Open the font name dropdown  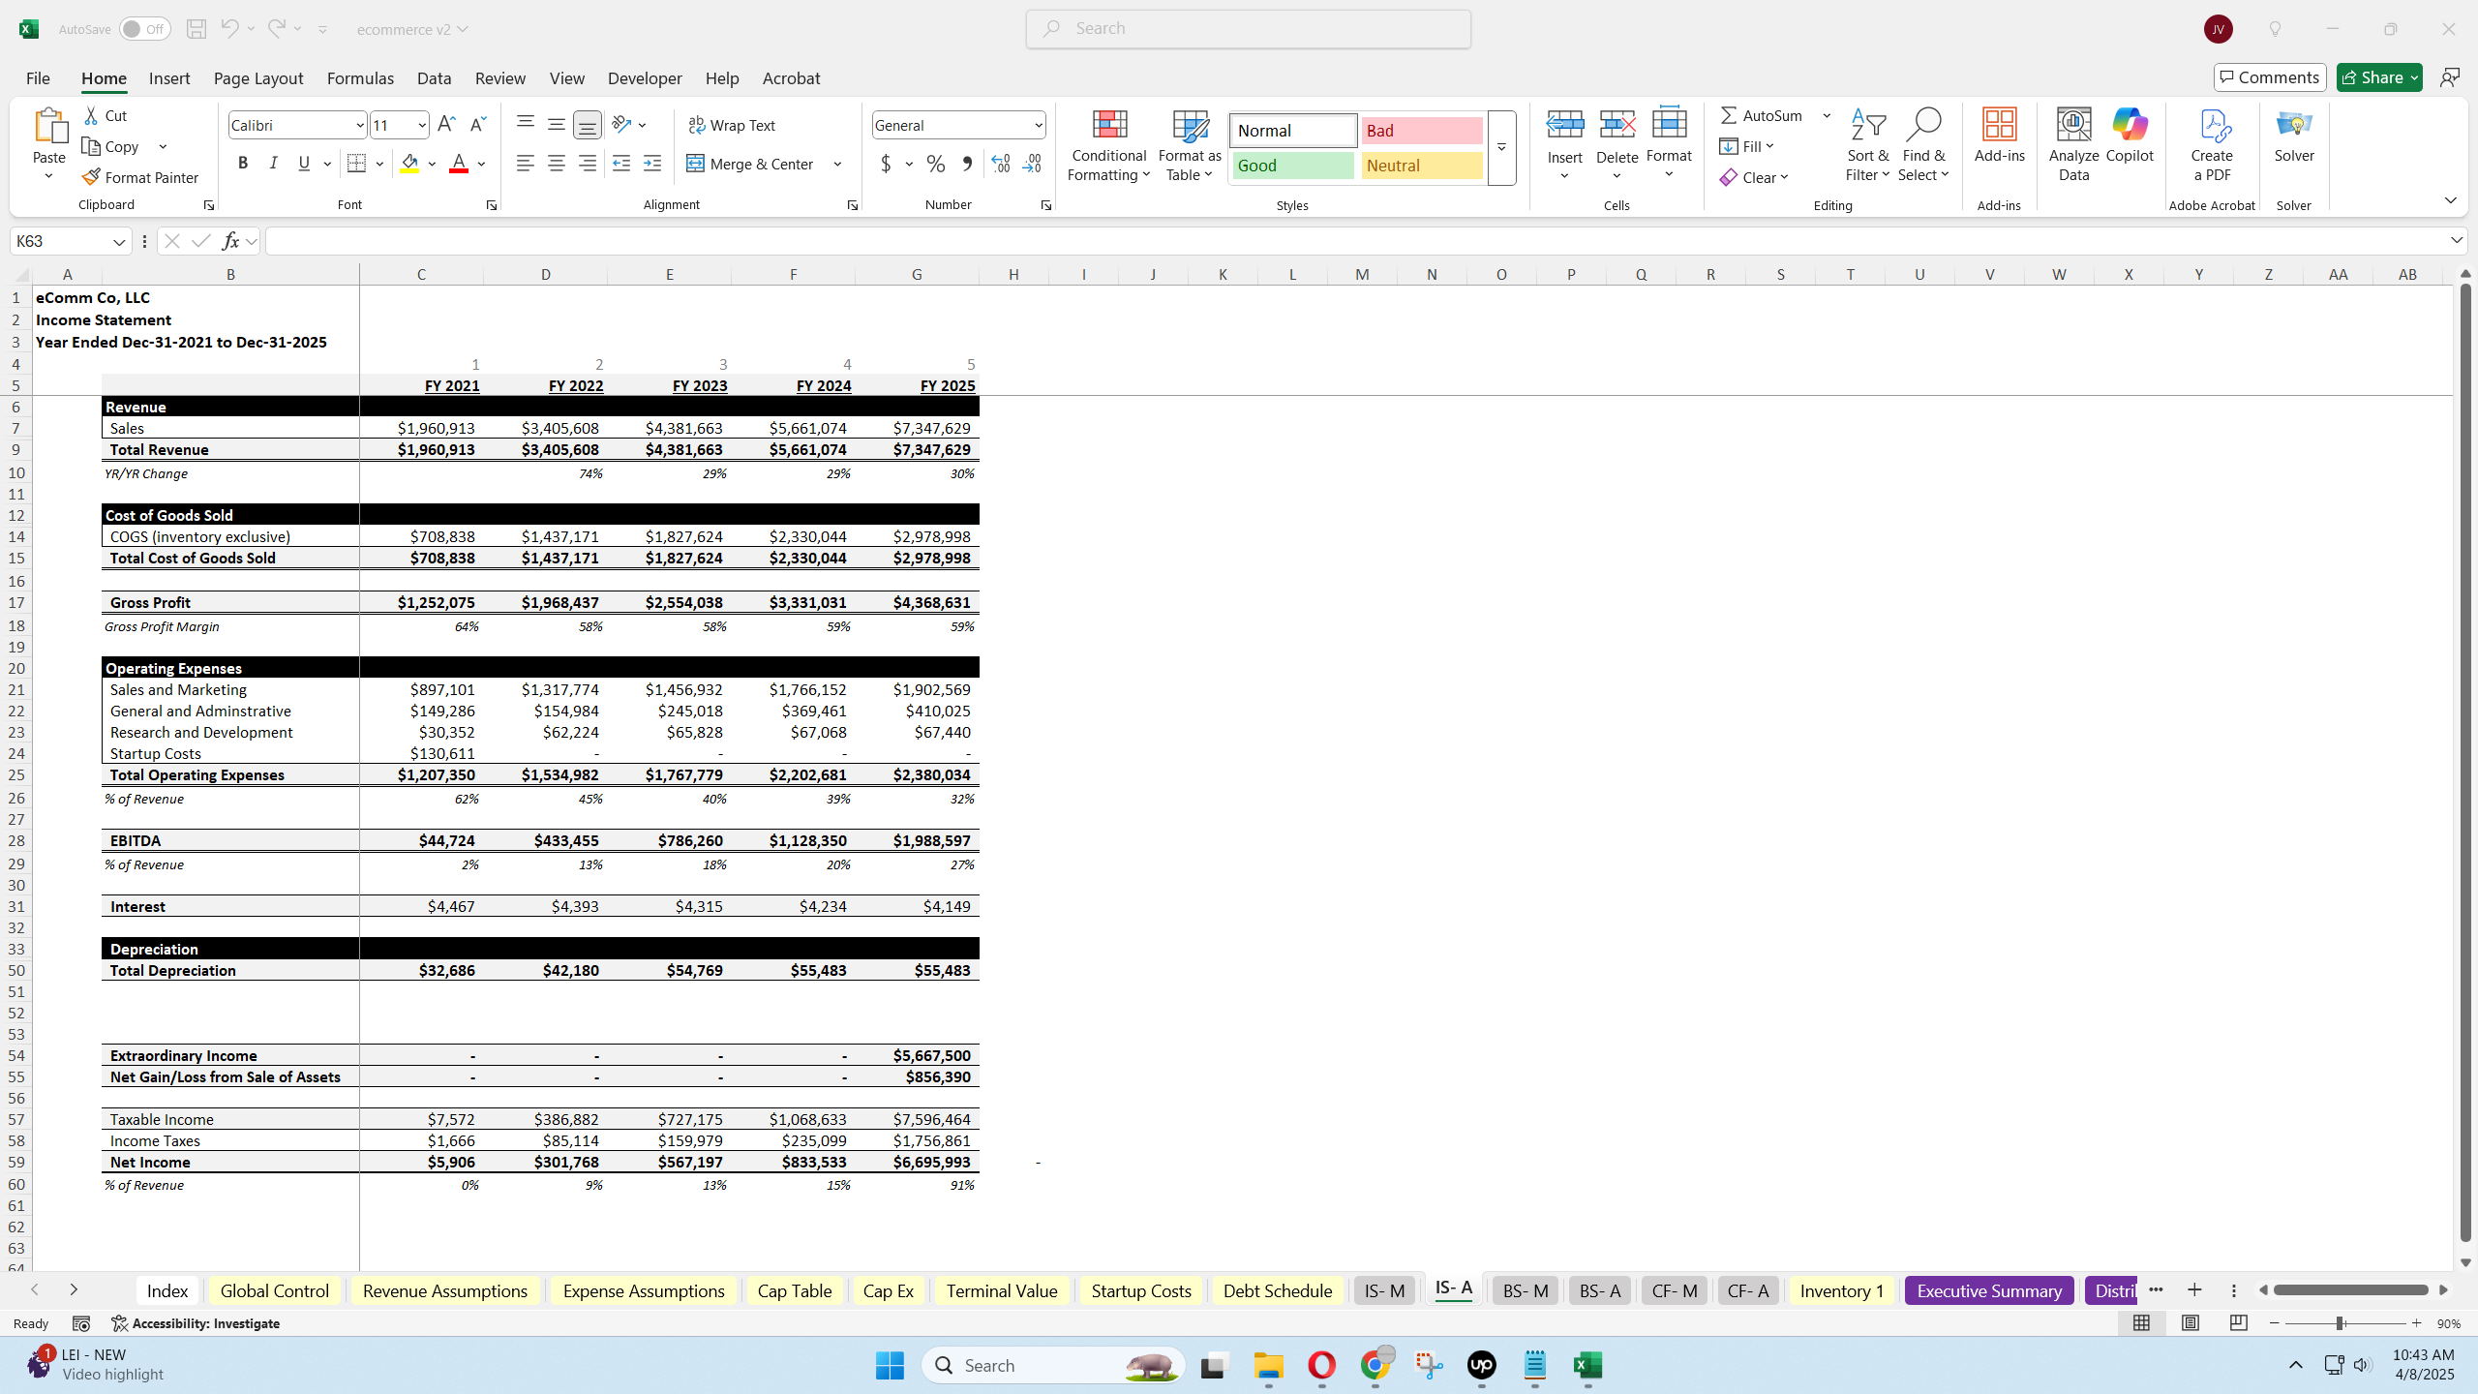click(x=359, y=125)
